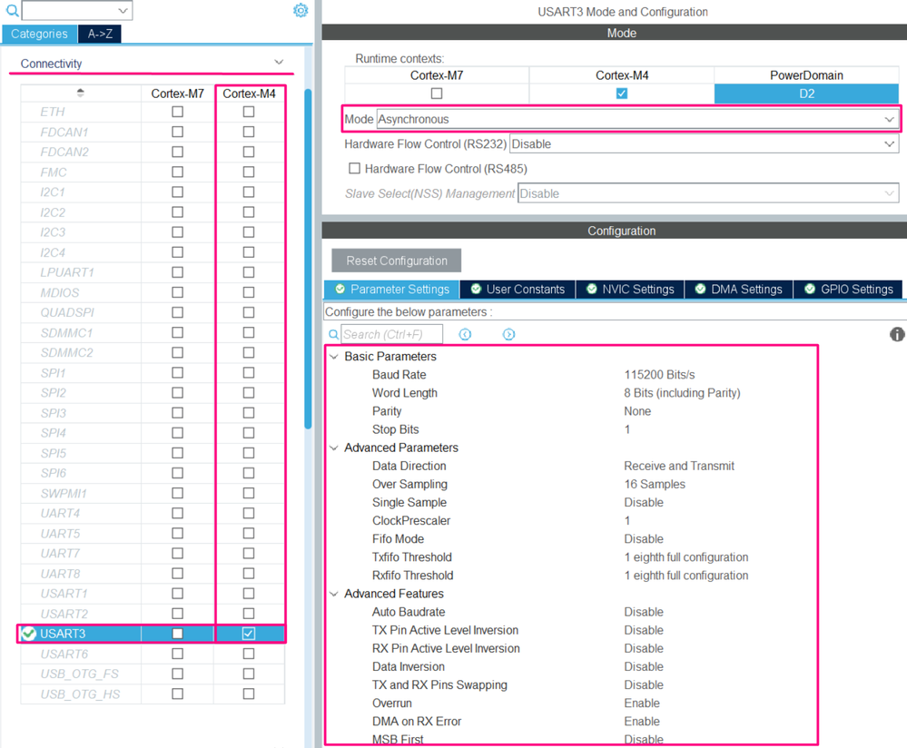Collapse Basic Parameters section

click(334, 357)
